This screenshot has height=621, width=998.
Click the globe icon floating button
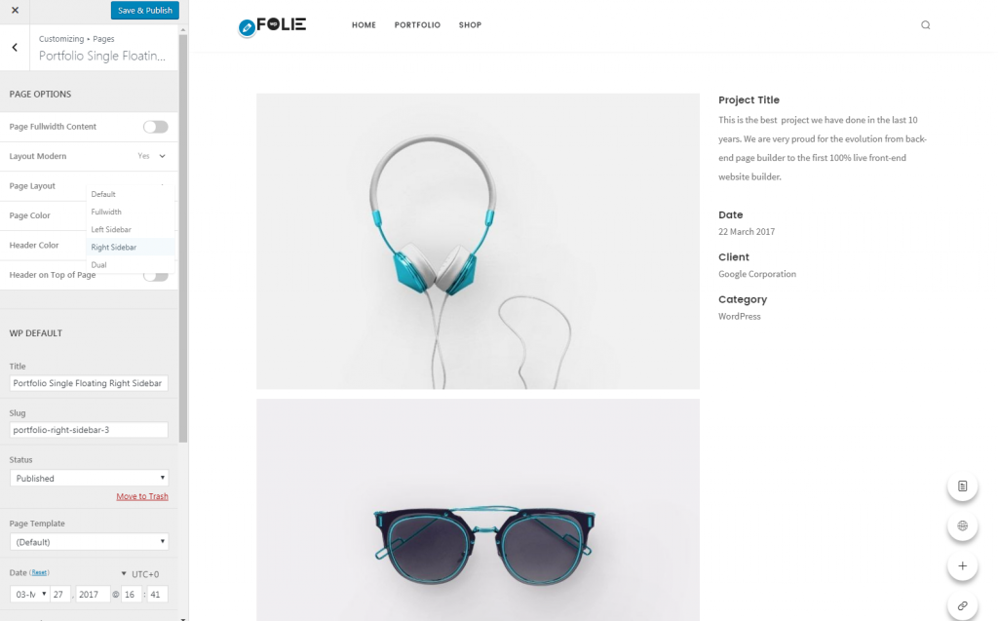tap(962, 526)
